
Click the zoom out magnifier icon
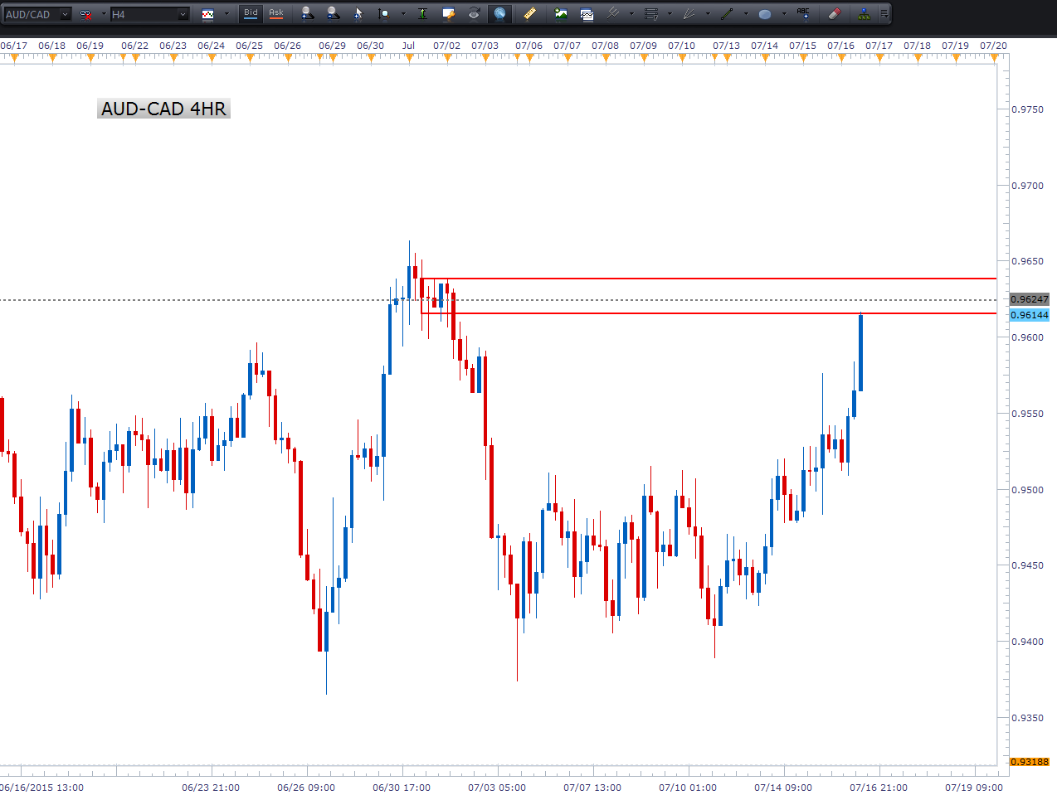point(333,14)
